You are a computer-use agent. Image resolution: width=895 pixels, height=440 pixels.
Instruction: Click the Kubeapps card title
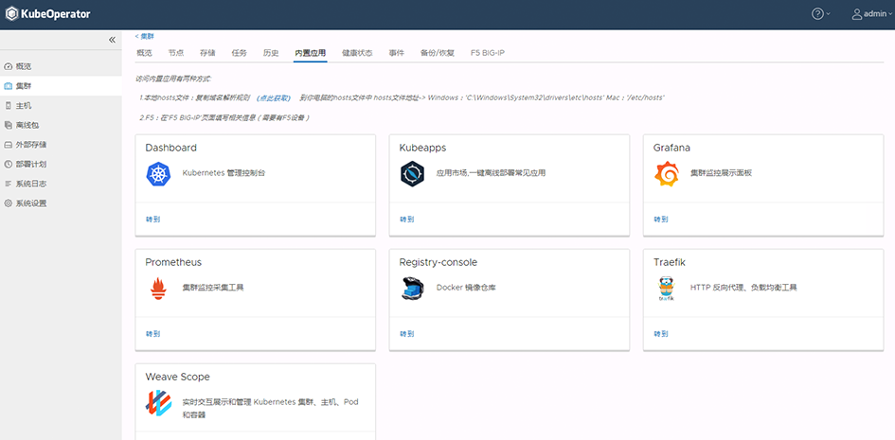click(422, 149)
